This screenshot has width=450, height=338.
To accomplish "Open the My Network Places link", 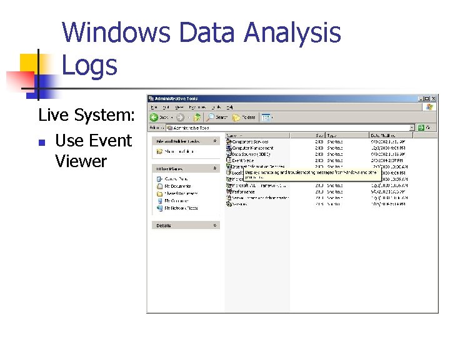I will tap(181, 208).
